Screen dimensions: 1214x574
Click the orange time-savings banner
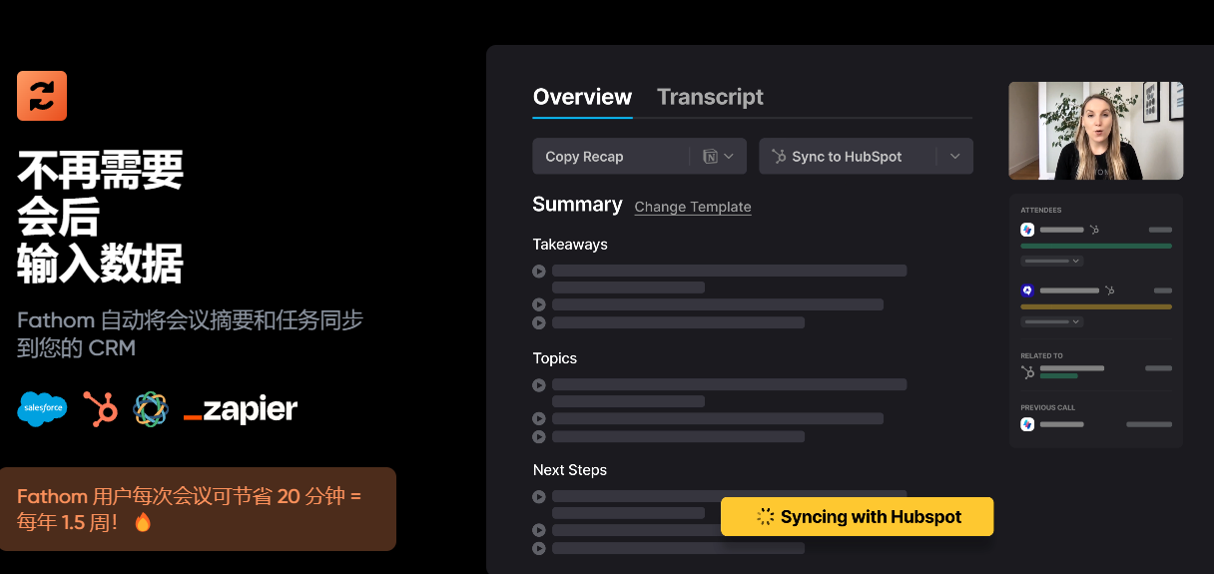click(x=198, y=509)
